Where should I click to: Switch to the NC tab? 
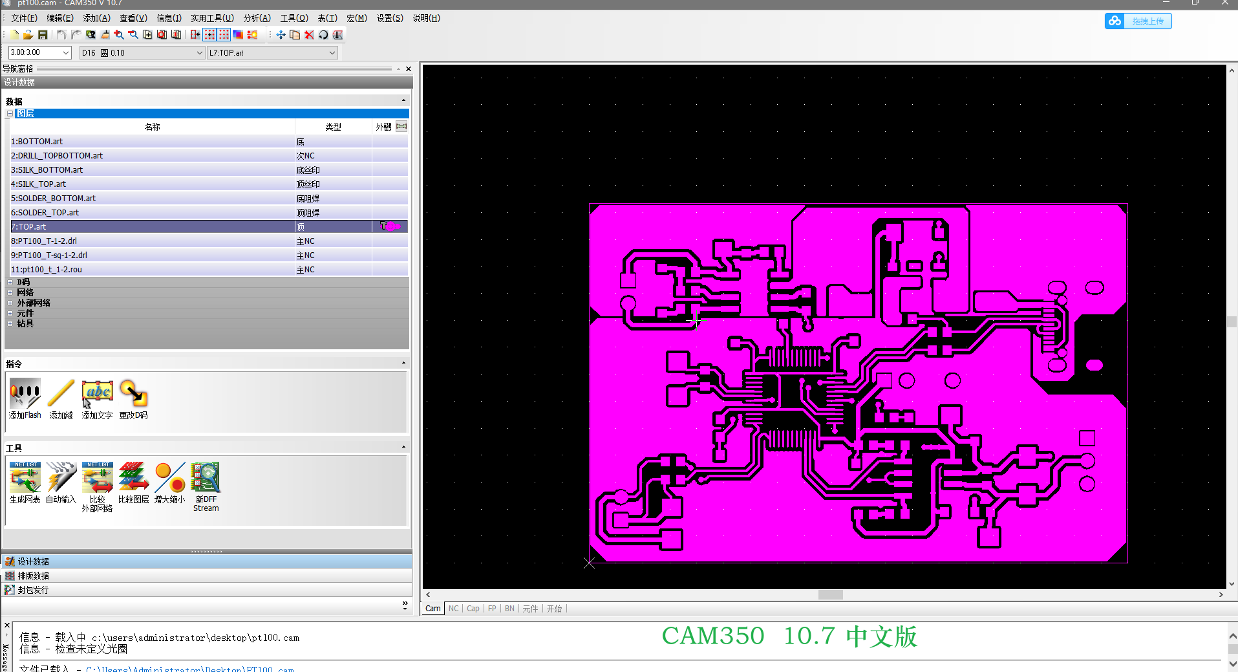[x=453, y=609]
